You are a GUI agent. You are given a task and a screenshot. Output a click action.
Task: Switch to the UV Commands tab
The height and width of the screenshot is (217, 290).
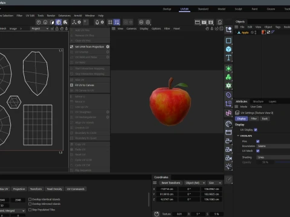[x=76, y=189]
